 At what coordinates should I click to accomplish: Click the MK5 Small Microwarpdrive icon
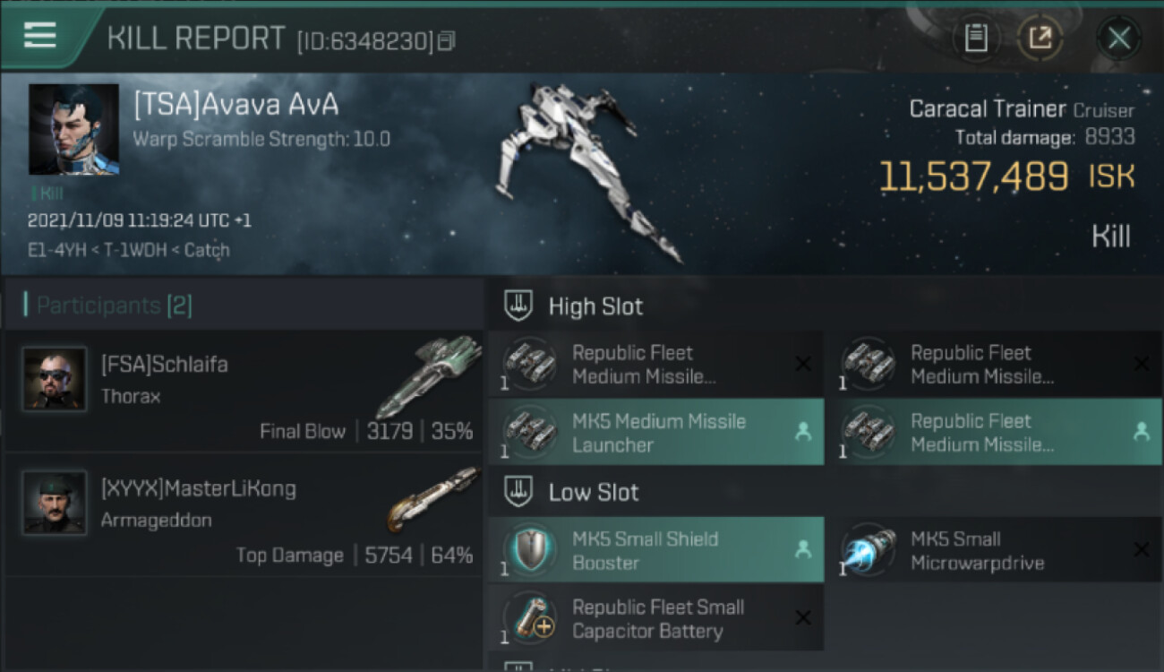pos(869,550)
